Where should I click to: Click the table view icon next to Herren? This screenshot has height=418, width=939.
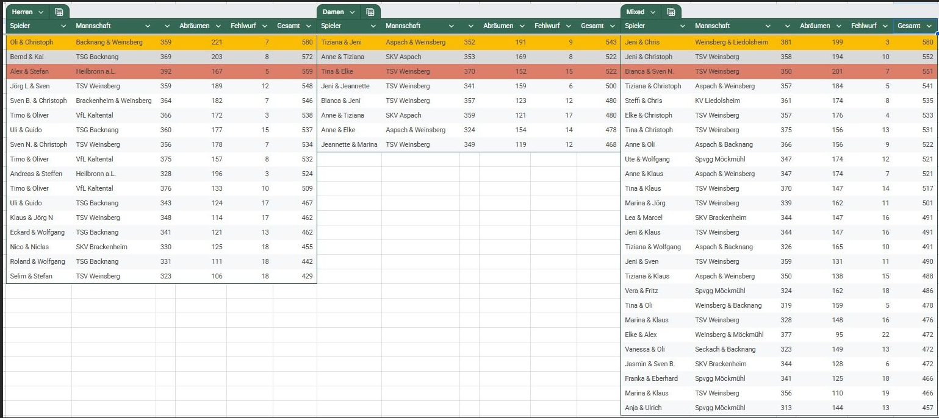(59, 12)
